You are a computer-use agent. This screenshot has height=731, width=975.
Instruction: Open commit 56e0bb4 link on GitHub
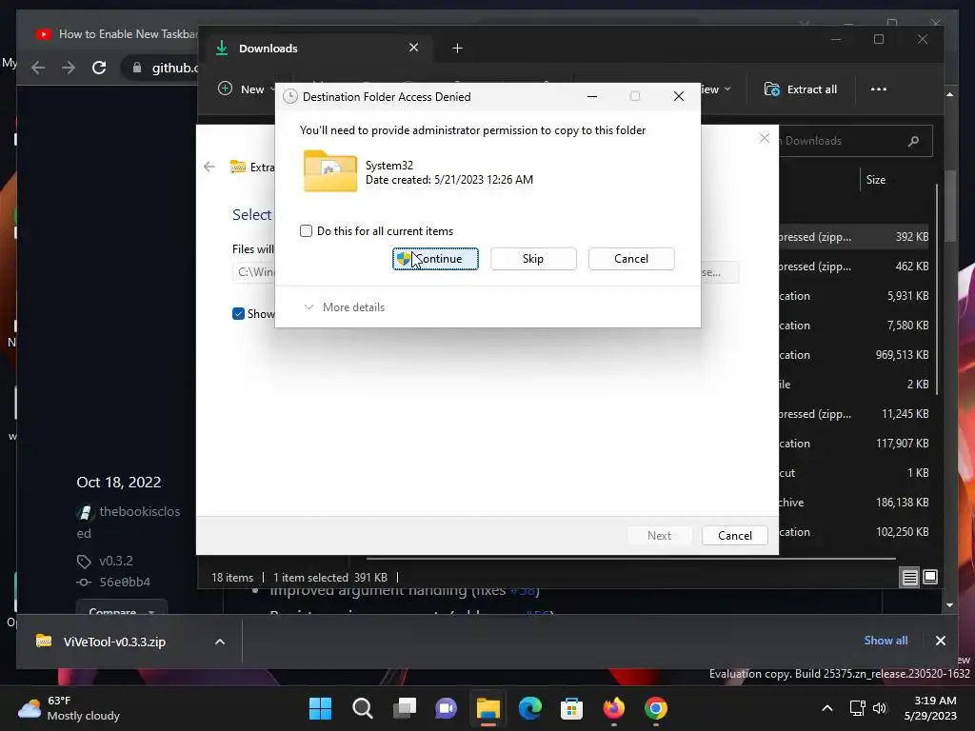coord(125,582)
